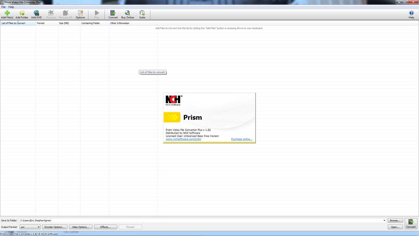Click the status bar version text
The image size is (419, 236).
pyautogui.click(x=29, y=234)
